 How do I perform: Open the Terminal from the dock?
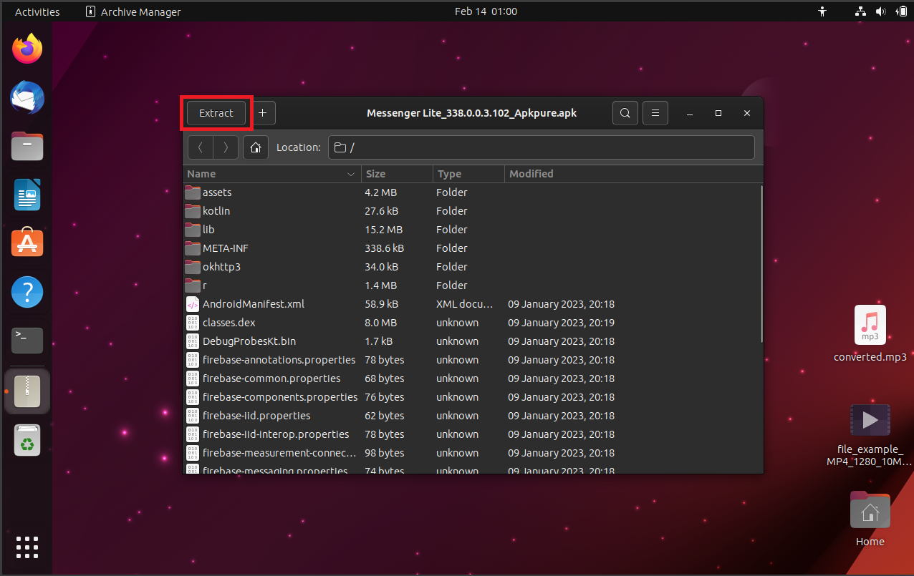27,341
